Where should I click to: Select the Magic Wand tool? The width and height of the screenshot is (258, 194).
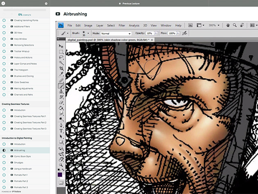[61, 63]
